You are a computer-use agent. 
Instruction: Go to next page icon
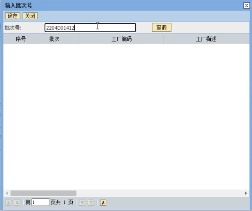[82, 202]
